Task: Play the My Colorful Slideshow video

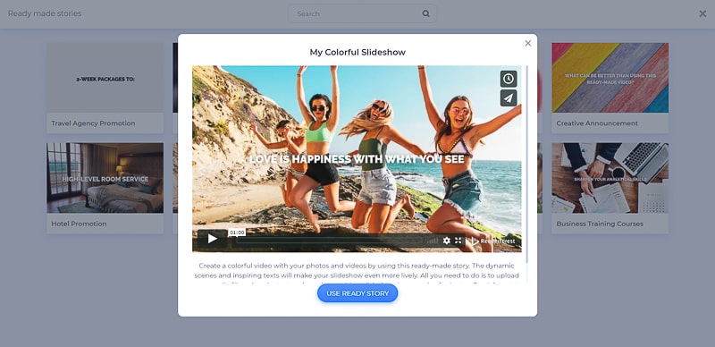Action: point(213,239)
